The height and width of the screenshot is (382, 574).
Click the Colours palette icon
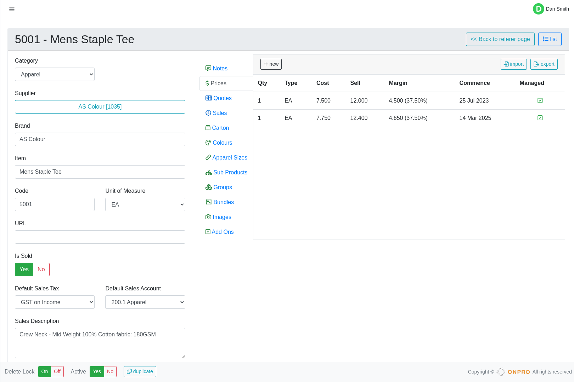tap(208, 143)
